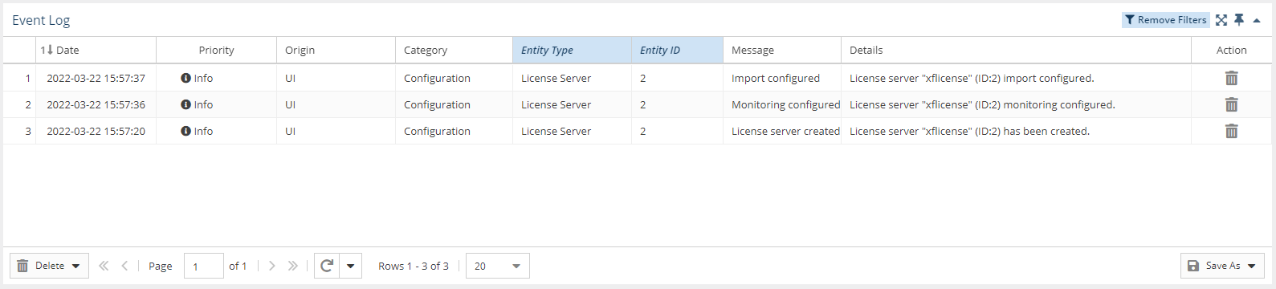
Task: Delete the 'has been created' event with trash icon
Action: click(x=1231, y=131)
